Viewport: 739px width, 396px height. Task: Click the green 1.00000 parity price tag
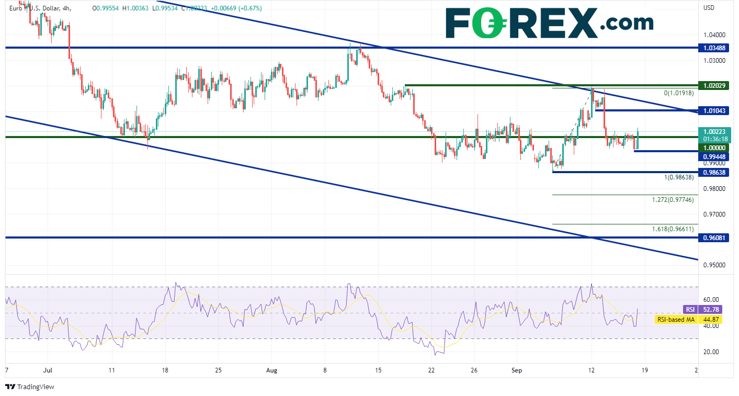coord(713,148)
